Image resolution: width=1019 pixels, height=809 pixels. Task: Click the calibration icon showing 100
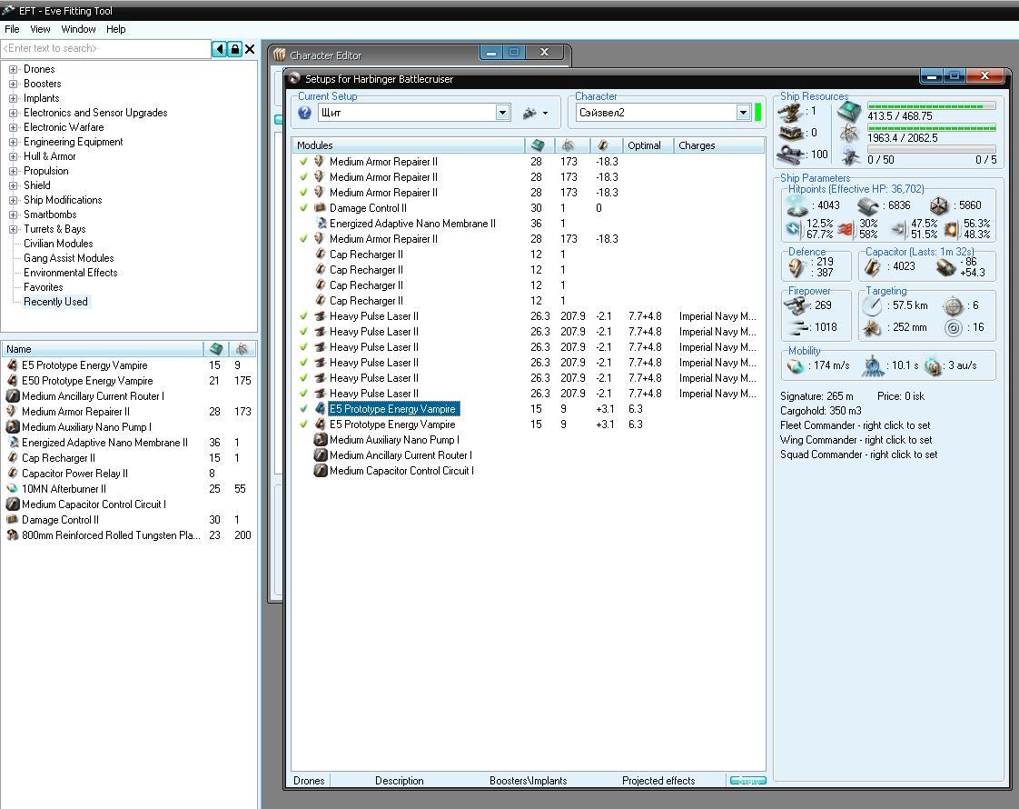790,155
